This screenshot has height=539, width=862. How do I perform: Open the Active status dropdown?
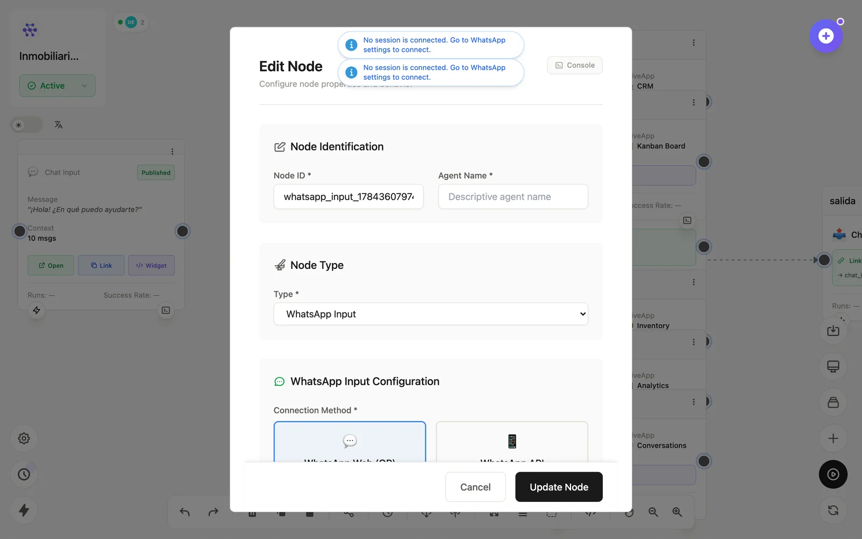[58, 86]
